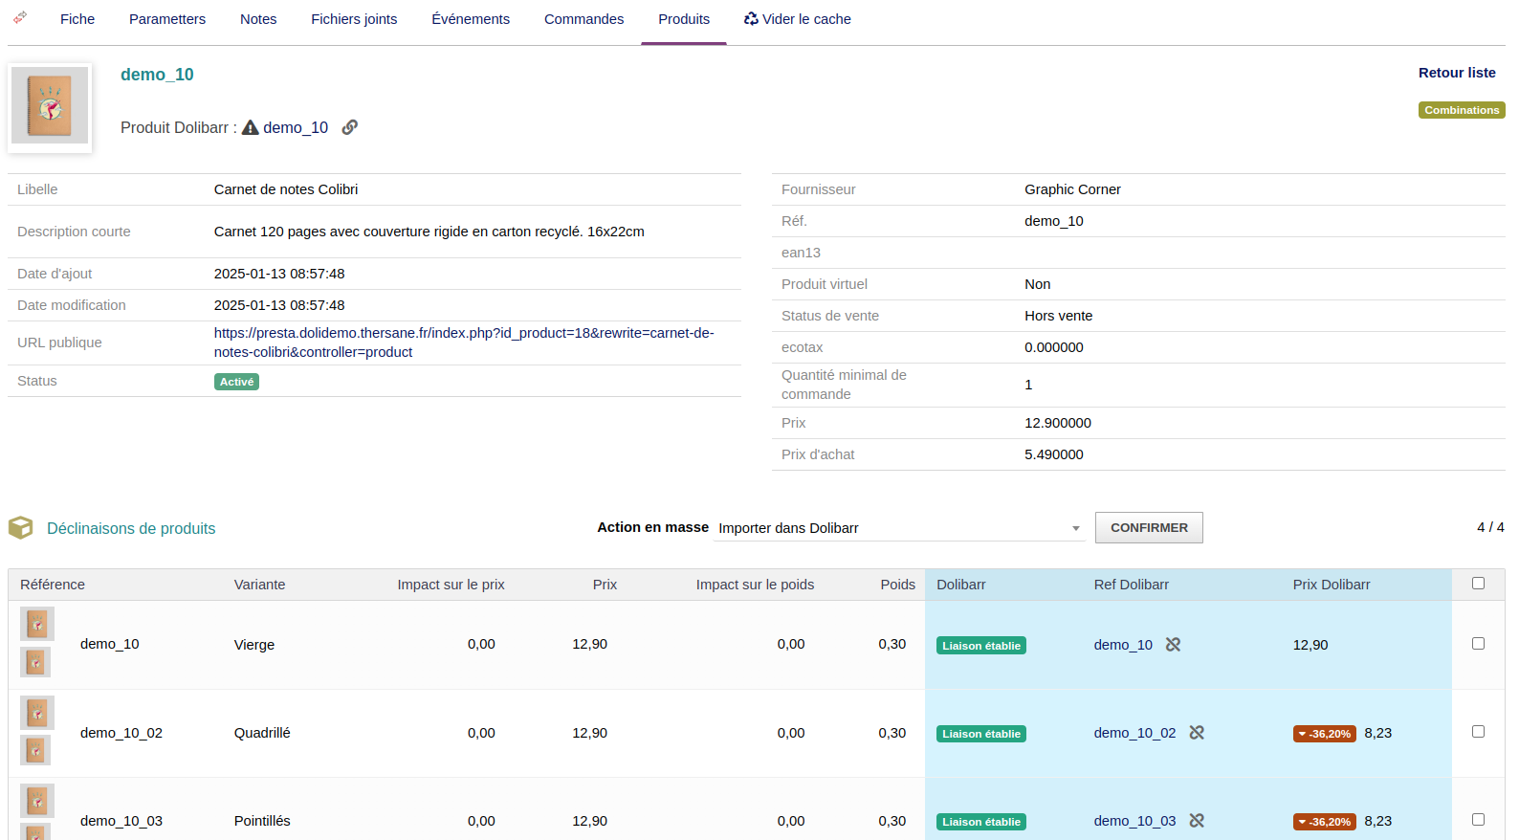
Task: Click the warning triangle before demo_10
Action: 251,127
